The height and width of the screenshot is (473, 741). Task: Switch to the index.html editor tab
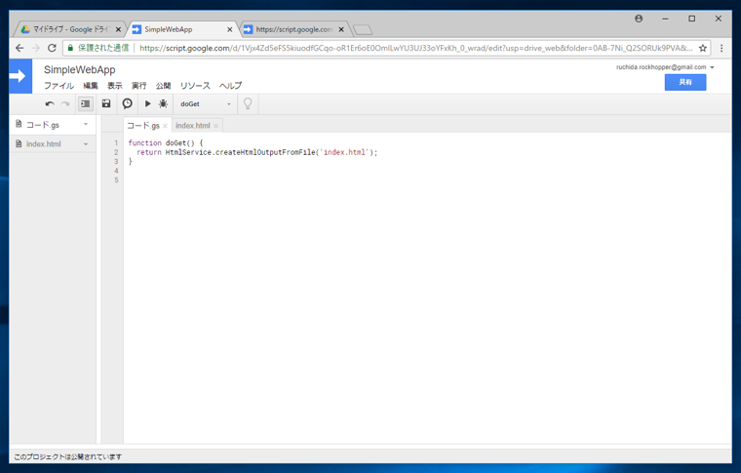point(192,125)
